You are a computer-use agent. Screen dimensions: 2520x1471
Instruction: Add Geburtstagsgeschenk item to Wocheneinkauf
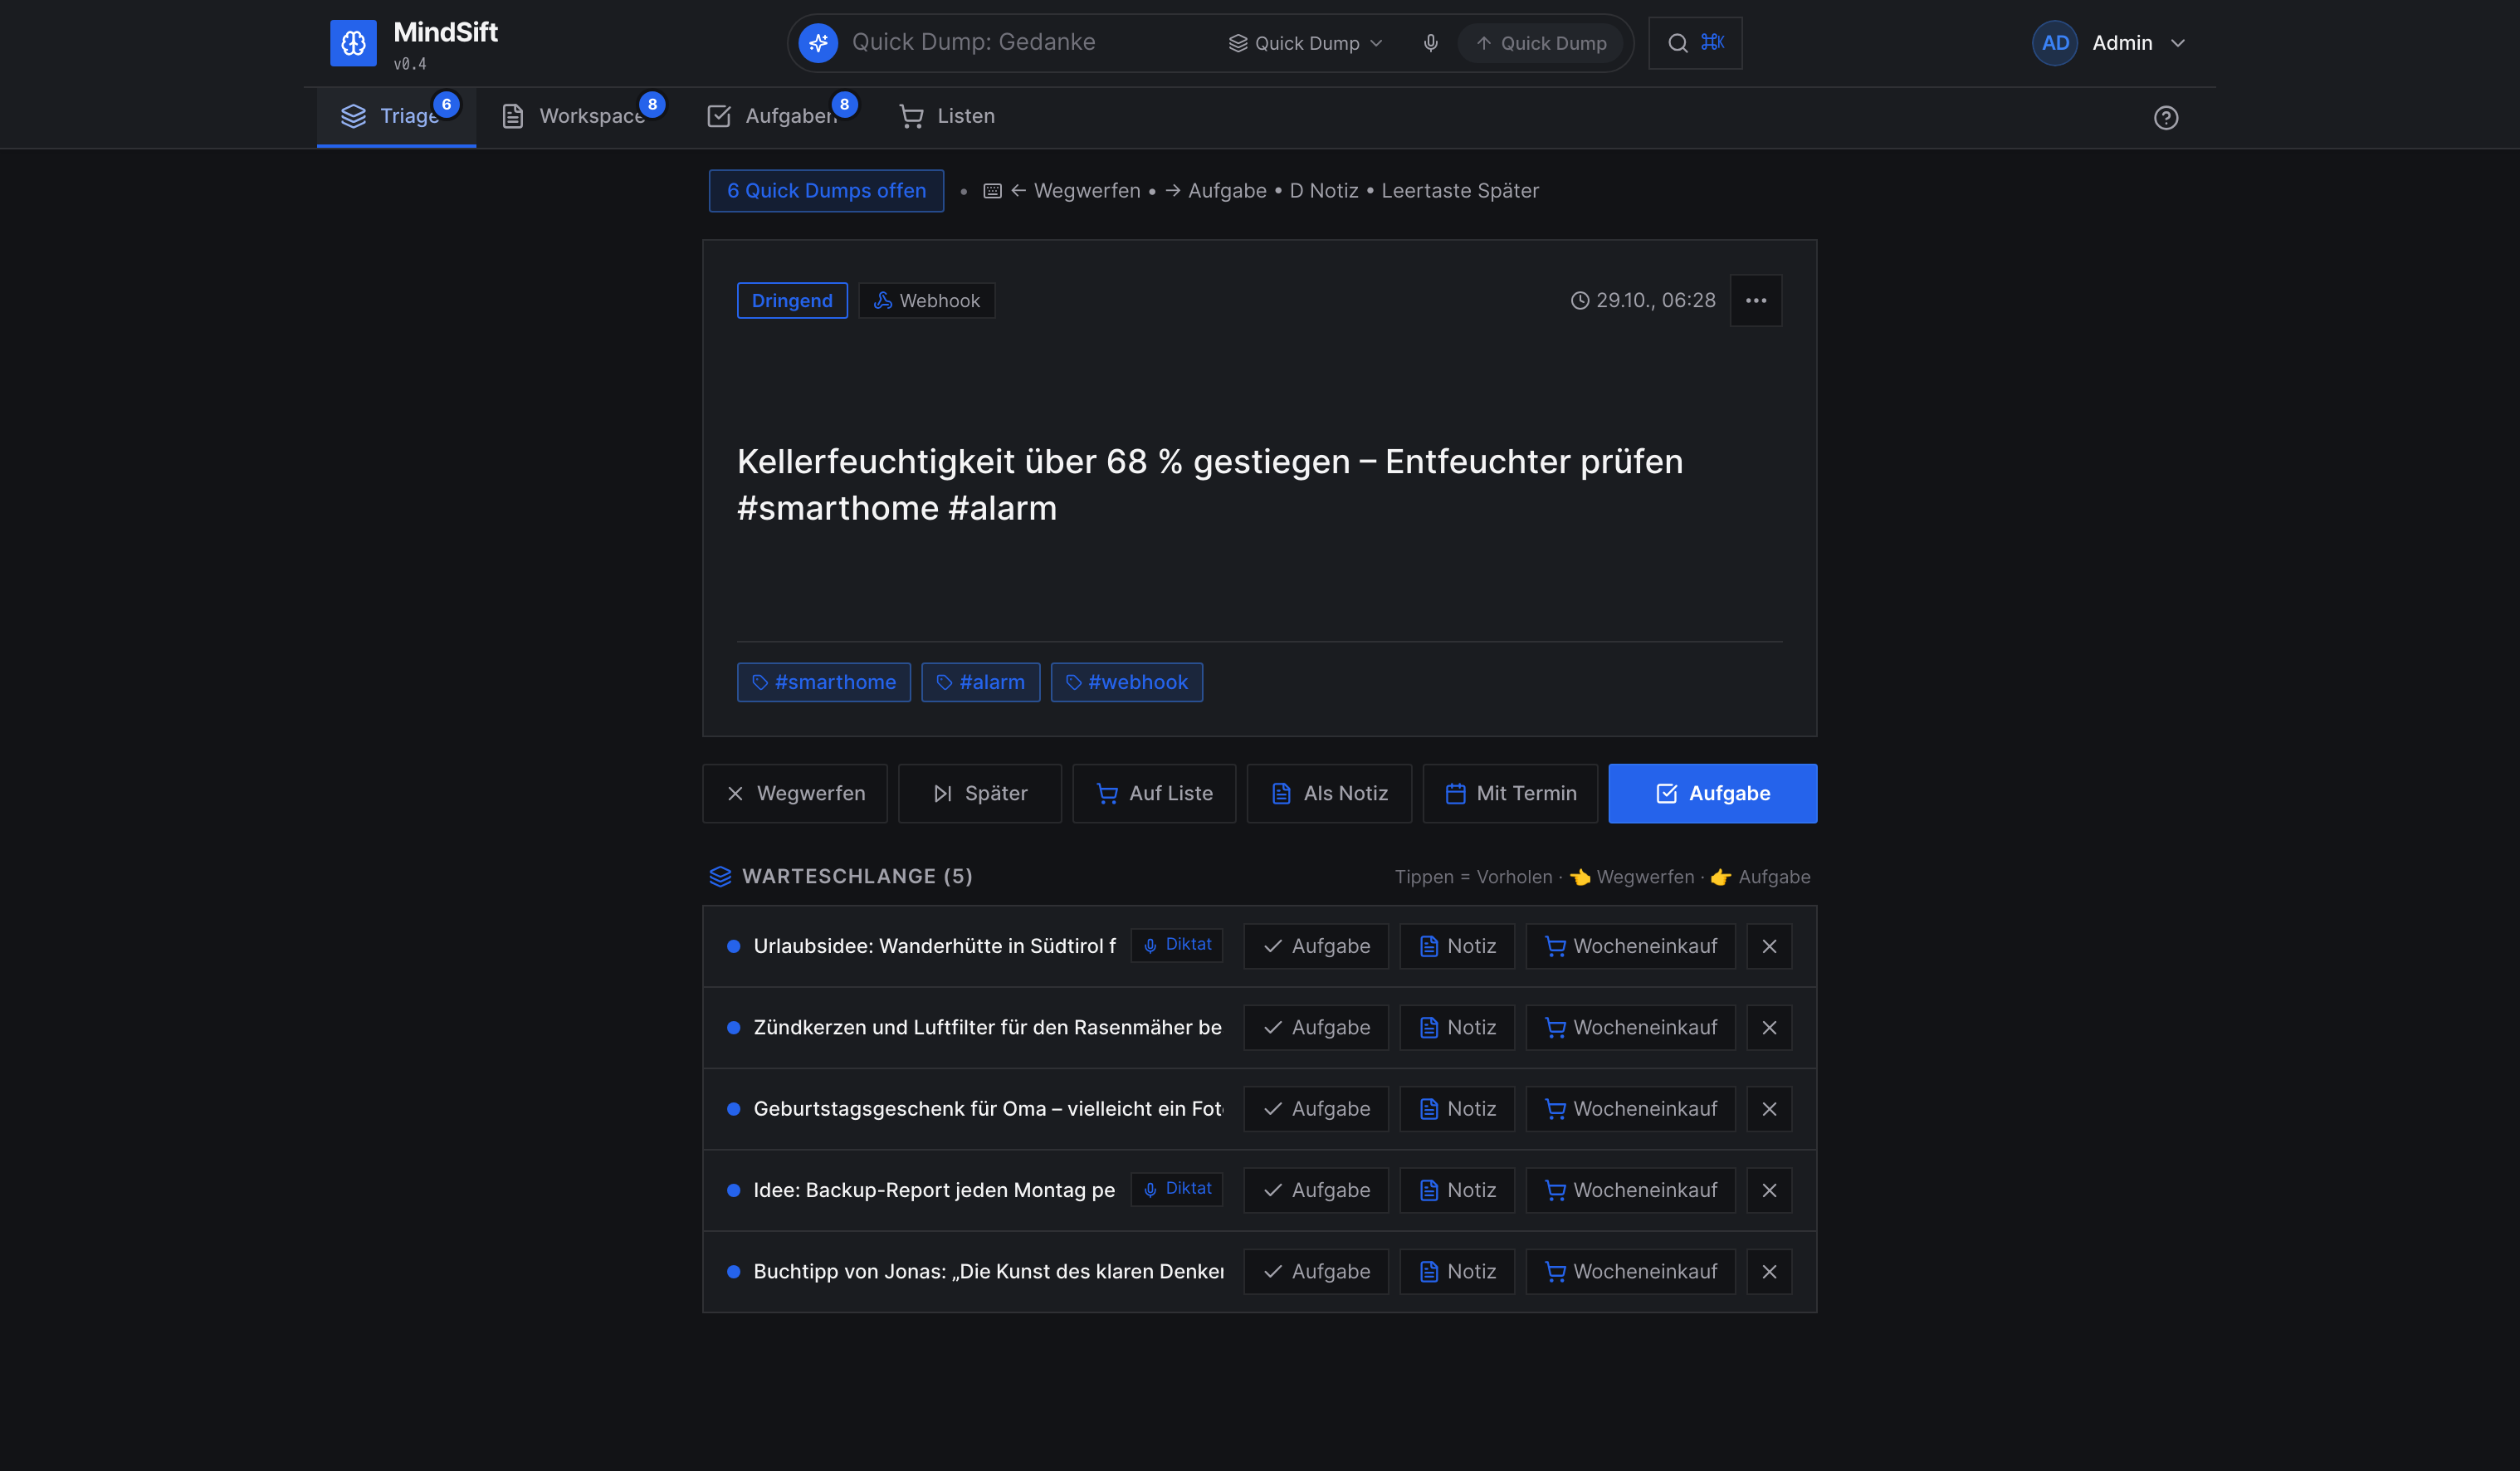[1630, 1109]
